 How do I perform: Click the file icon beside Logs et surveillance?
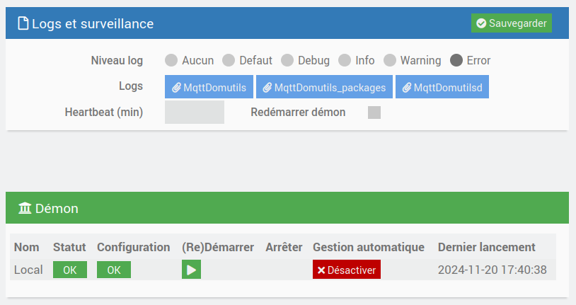point(23,24)
